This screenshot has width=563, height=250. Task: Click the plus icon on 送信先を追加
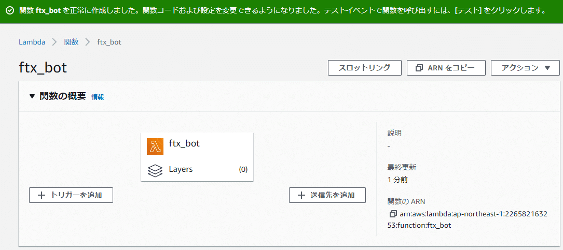click(301, 195)
